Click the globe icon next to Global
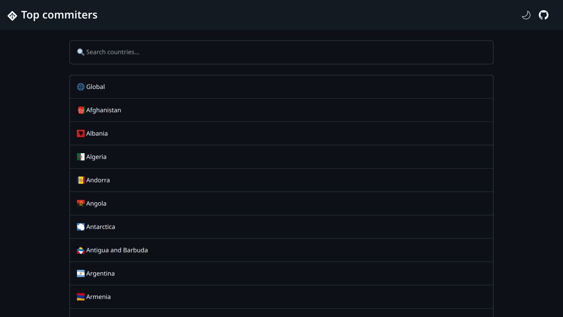Screen dimensions: 563x317 pyautogui.click(x=81, y=87)
